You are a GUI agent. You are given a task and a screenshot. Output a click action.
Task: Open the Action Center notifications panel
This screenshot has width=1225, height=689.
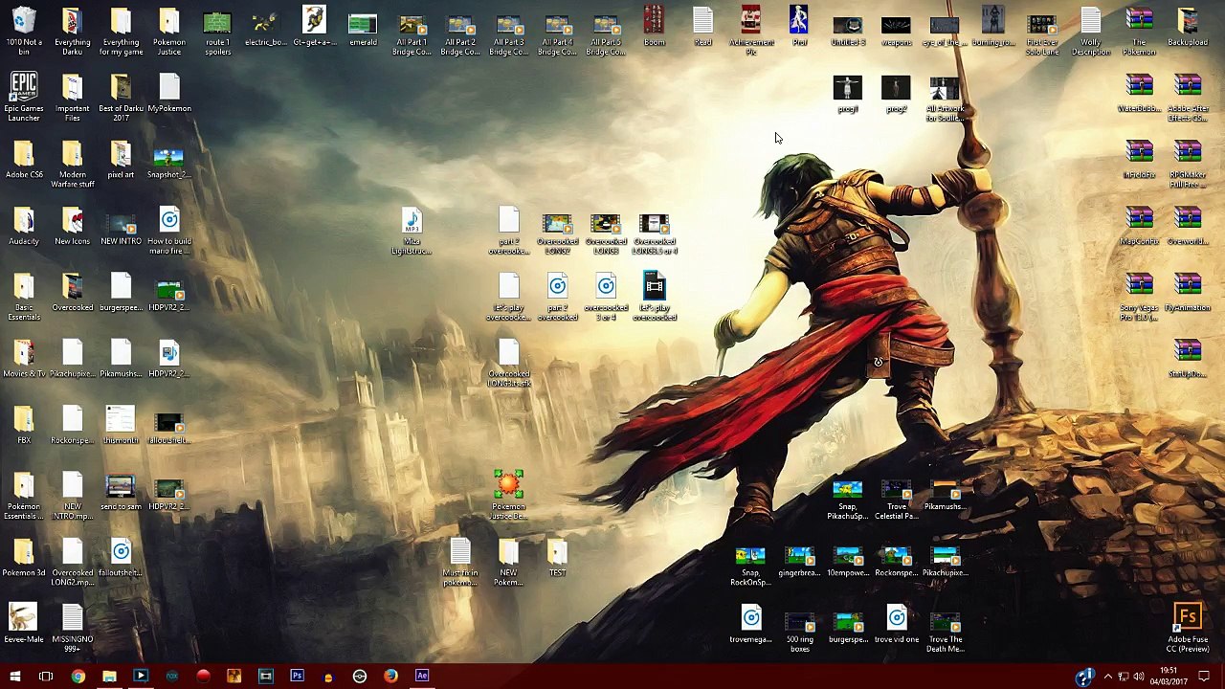tap(1204, 678)
